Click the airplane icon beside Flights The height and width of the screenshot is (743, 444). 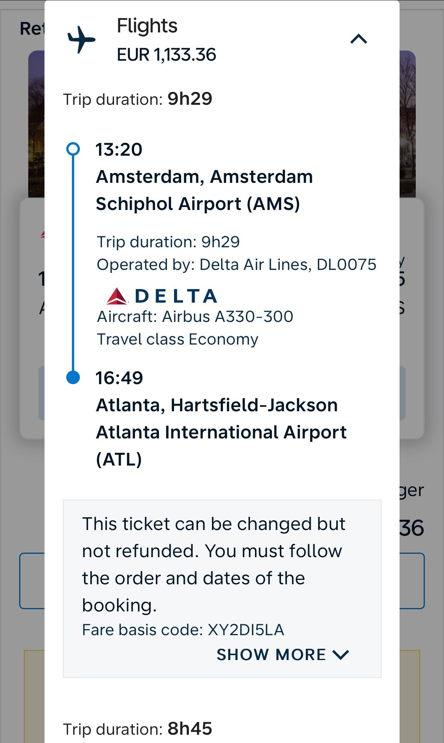[81, 39]
